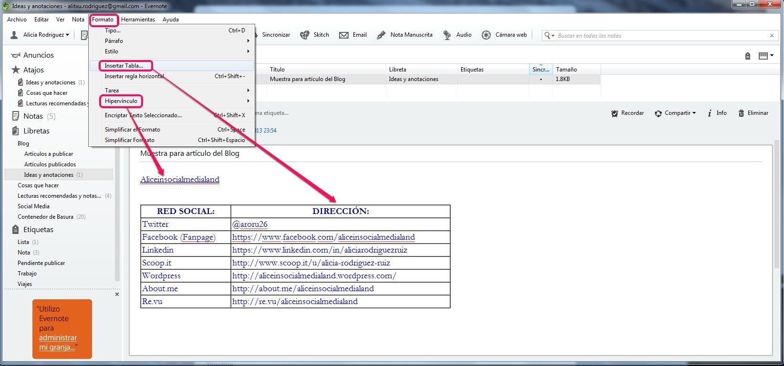This screenshot has width=784, height=366.
Task: Click the Skitch toolbar icon
Action: click(x=304, y=35)
